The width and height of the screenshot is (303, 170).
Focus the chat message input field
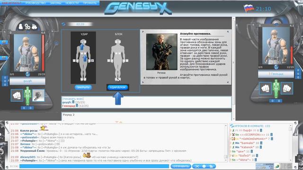[94, 166]
